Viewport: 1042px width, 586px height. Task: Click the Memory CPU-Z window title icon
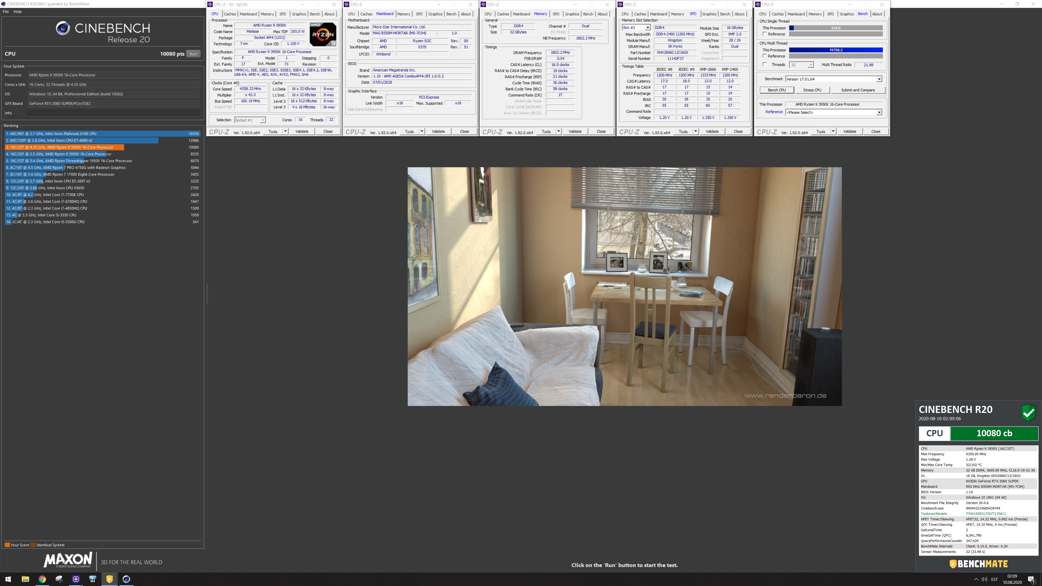(x=483, y=4)
